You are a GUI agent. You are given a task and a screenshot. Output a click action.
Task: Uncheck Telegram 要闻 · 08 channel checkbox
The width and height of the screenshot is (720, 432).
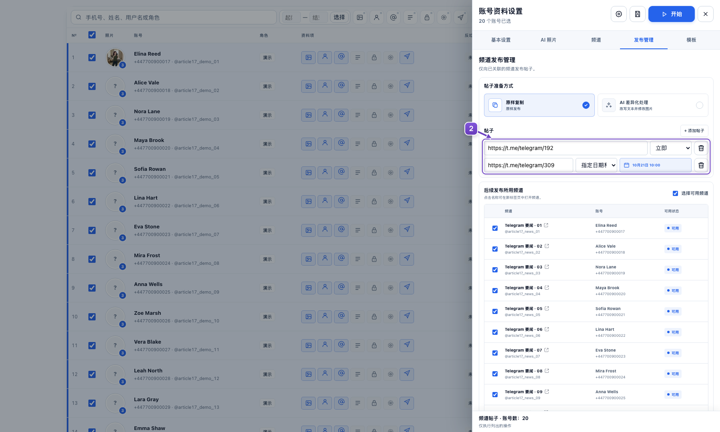[x=495, y=374]
